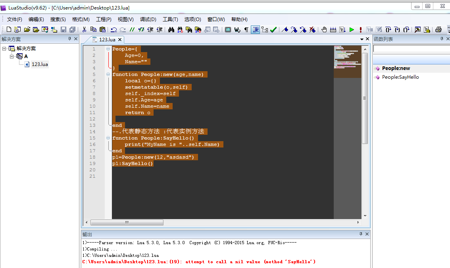Click the function list search field
The width and height of the screenshot is (450, 268).
pos(412,49)
